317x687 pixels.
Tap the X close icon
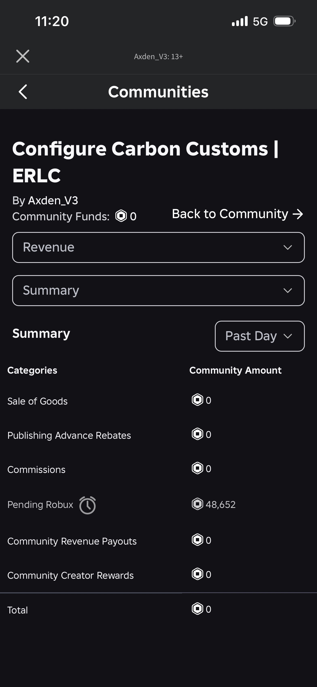click(23, 56)
